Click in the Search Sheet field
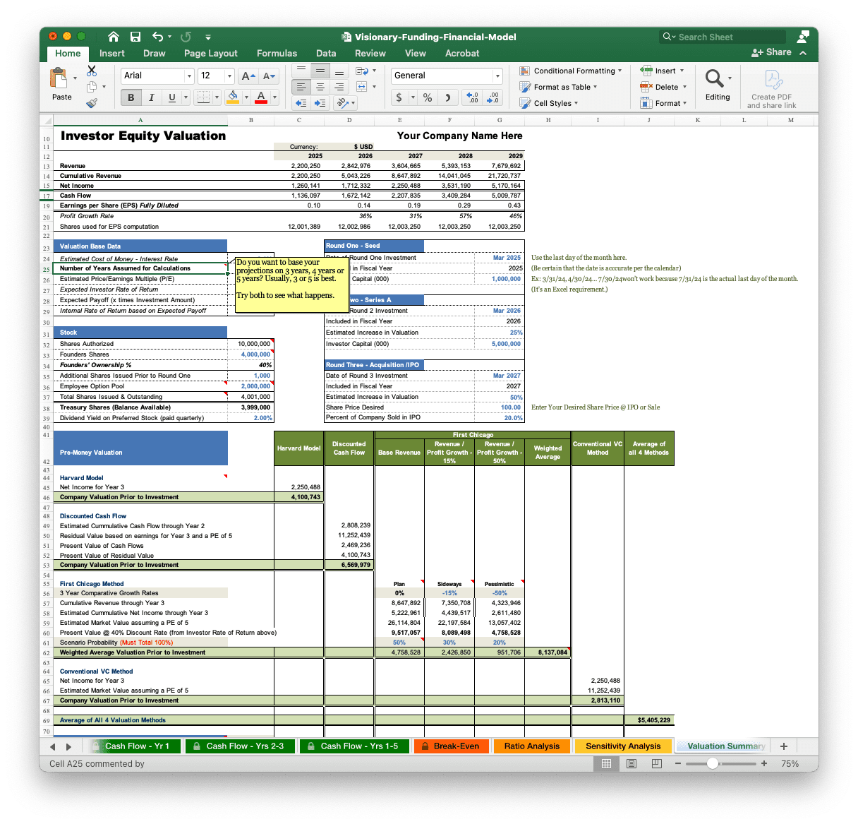The height and width of the screenshot is (824, 858). [727, 37]
